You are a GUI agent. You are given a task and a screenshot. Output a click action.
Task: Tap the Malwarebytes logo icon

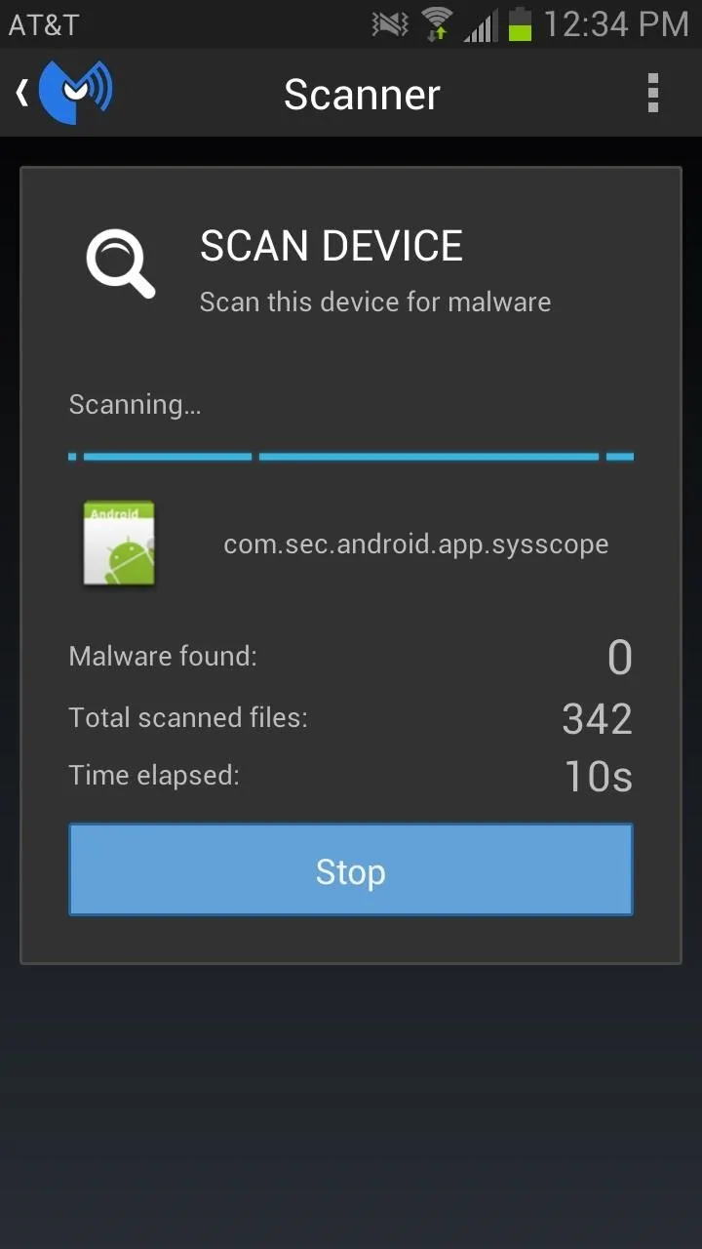tap(75, 93)
